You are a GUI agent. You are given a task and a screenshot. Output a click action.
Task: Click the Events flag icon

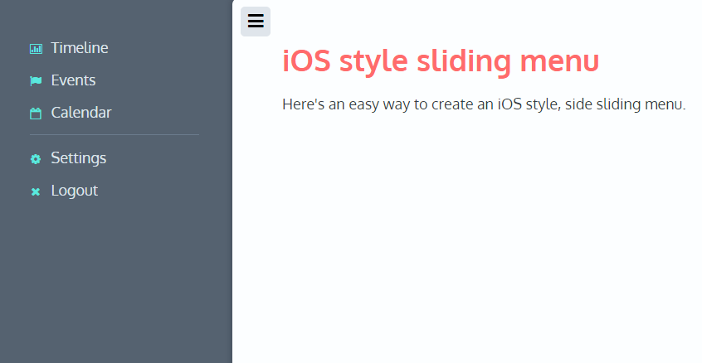coord(36,81)
